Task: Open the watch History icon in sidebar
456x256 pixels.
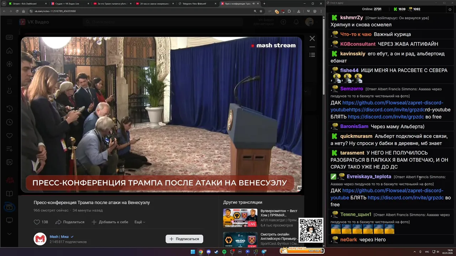Action: coord(10,109)
